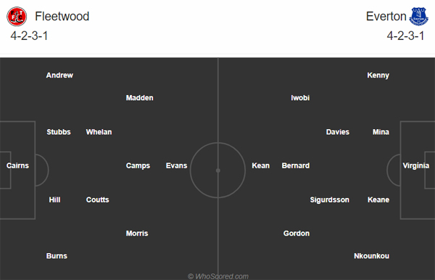Screen dimensions: 435x280
Task: Select Bernard in attacking midfield
Action: (x=296, y=165)
